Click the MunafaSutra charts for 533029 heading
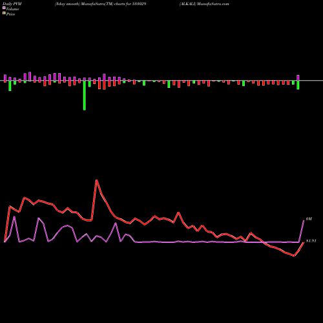The image size is (323, 323). (x=101, y=4)
